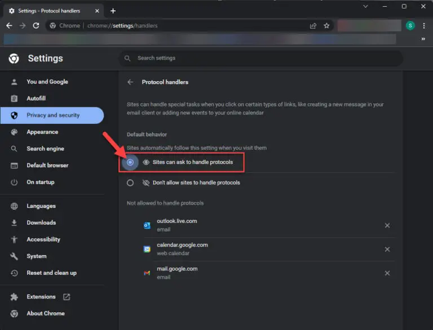Open the green profile avatar icon

(x=410, y=25)
